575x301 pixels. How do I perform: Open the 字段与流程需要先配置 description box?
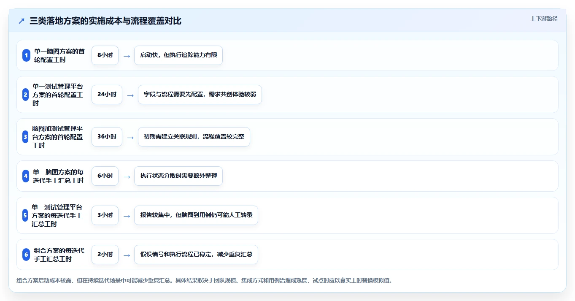click(x=200, y=95)
